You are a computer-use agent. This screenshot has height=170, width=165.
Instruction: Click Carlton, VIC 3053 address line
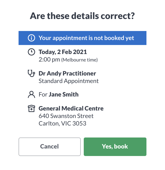62,123
